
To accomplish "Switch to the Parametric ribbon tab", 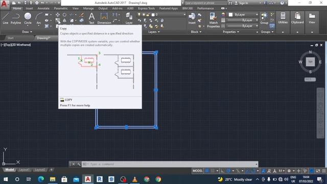I will [61, 8].
